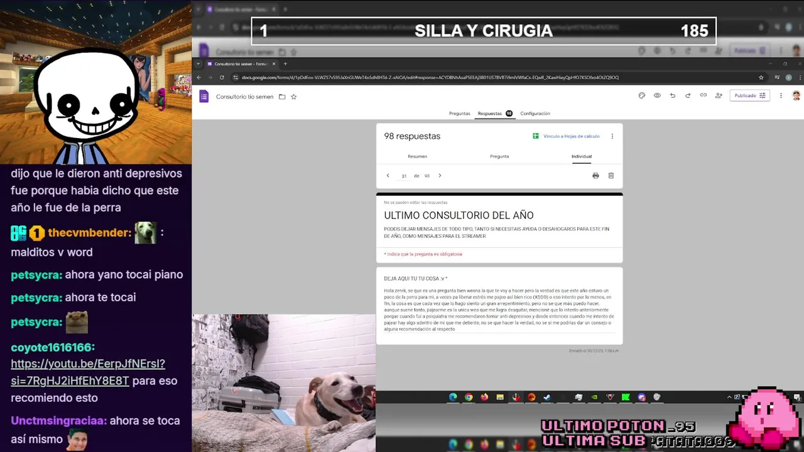Open the theme customization palette icon
The height and width of the screenshot is (452, 804).
click(641, 95)
